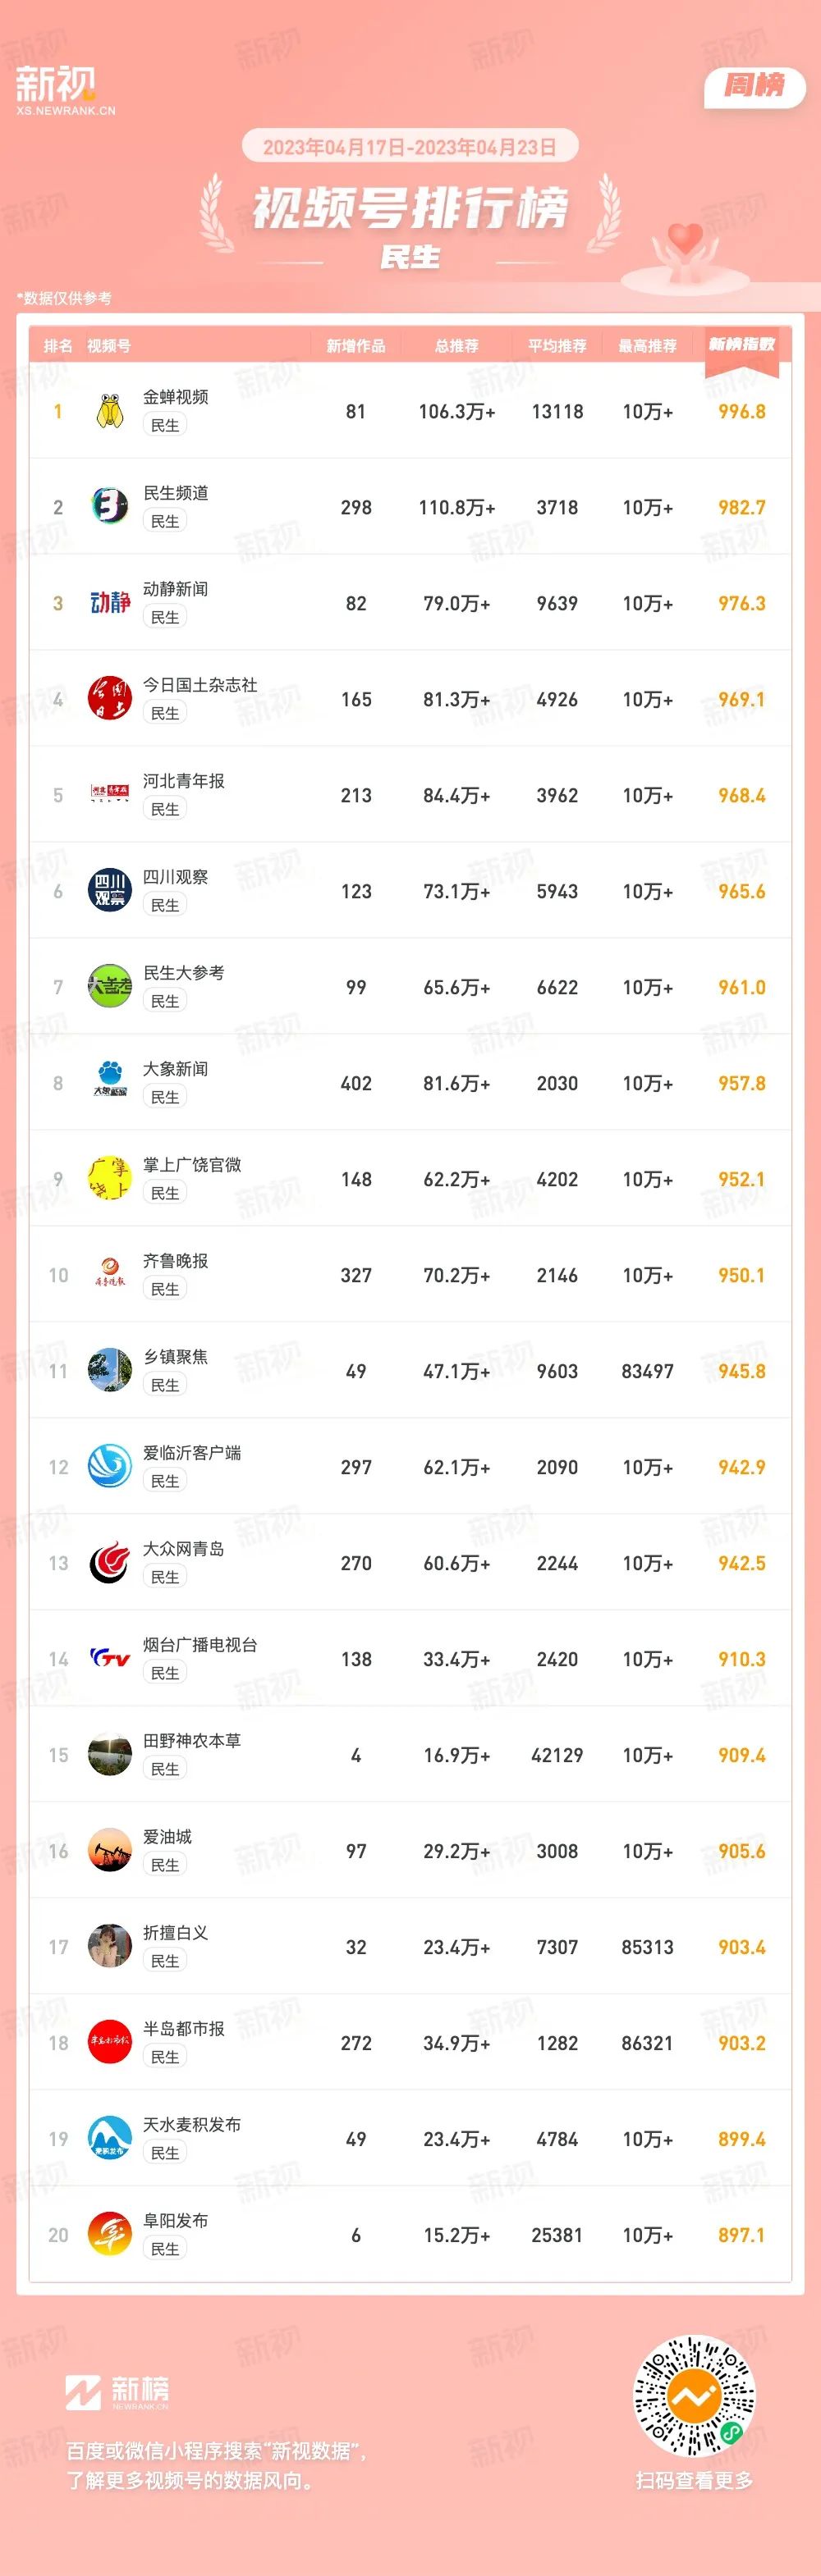Click the QR code at bottom

pos(694,2397)
